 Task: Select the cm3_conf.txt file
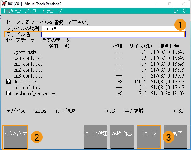pos(28,76)
